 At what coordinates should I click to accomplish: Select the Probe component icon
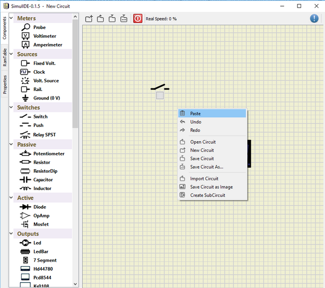tap(25, 27)
